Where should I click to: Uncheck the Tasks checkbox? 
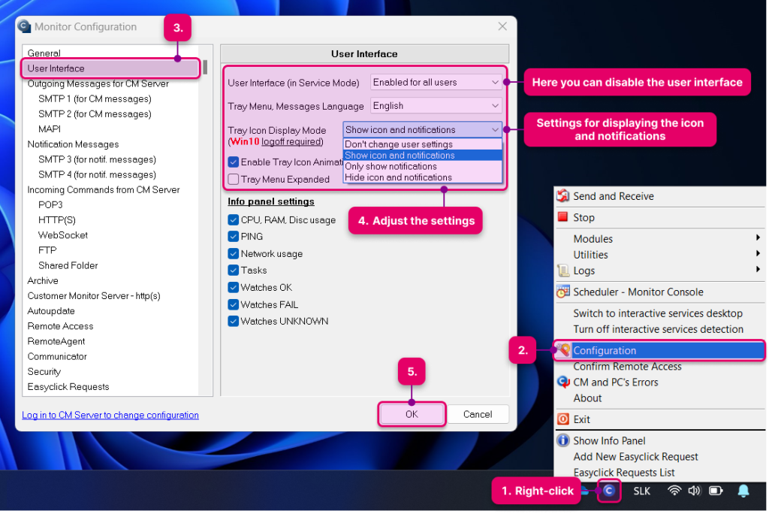pos(234,271)
